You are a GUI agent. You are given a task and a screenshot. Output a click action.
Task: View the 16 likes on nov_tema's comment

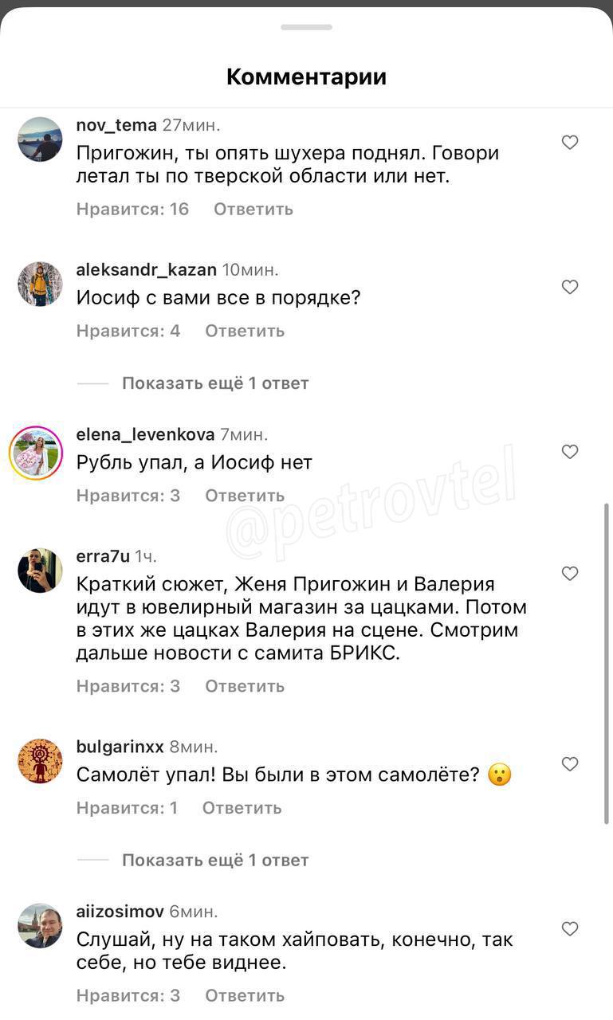pos(133,210)
